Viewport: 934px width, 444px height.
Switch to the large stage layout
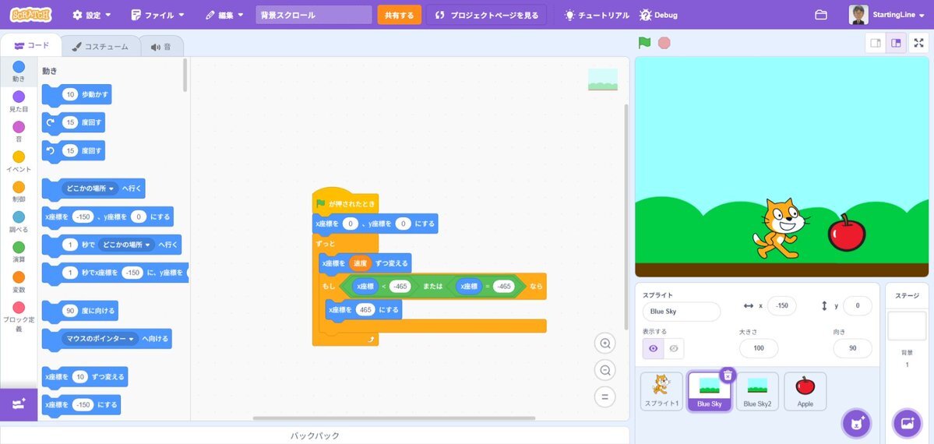pos(896,43)
